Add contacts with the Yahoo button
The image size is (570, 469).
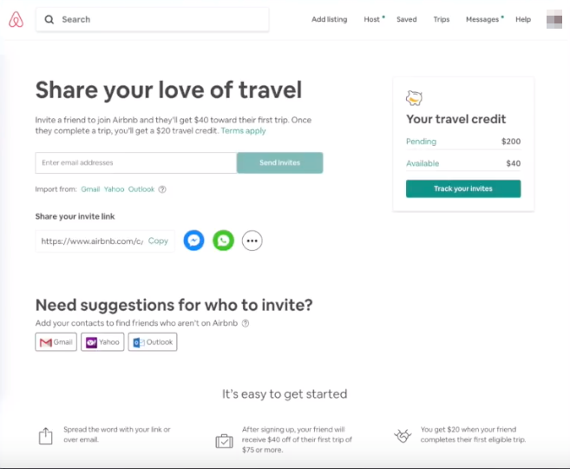[102, 342]
